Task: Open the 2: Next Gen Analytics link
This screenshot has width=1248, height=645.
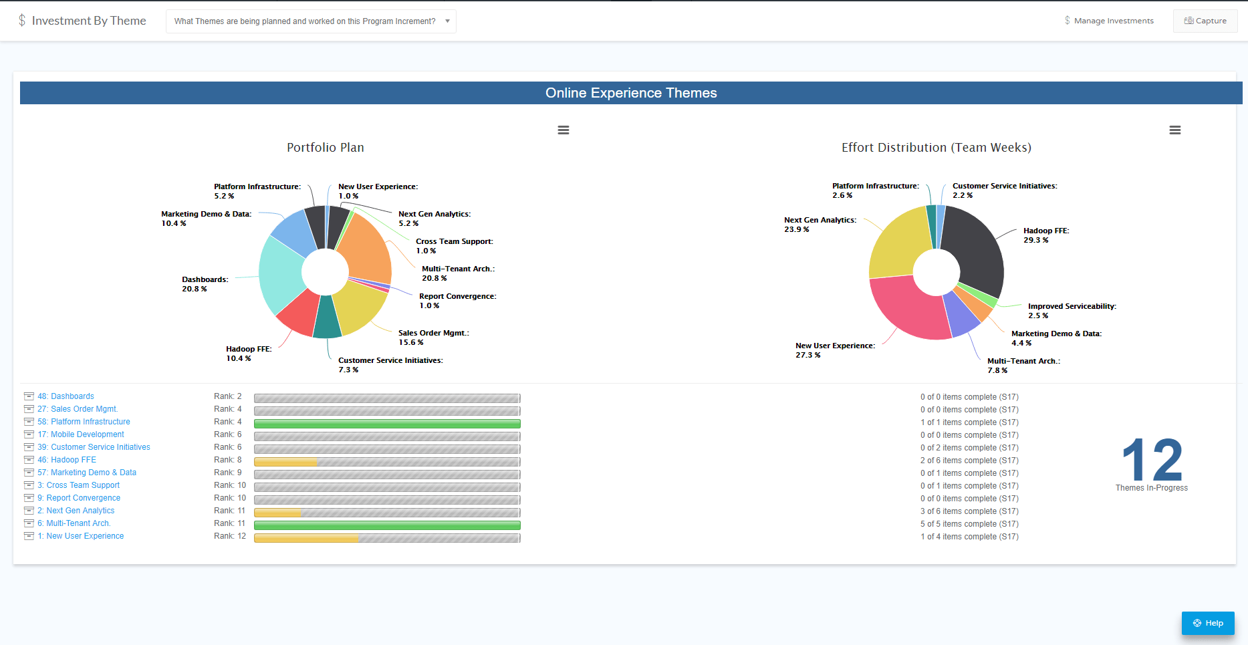Action: [x=76, y=511]
